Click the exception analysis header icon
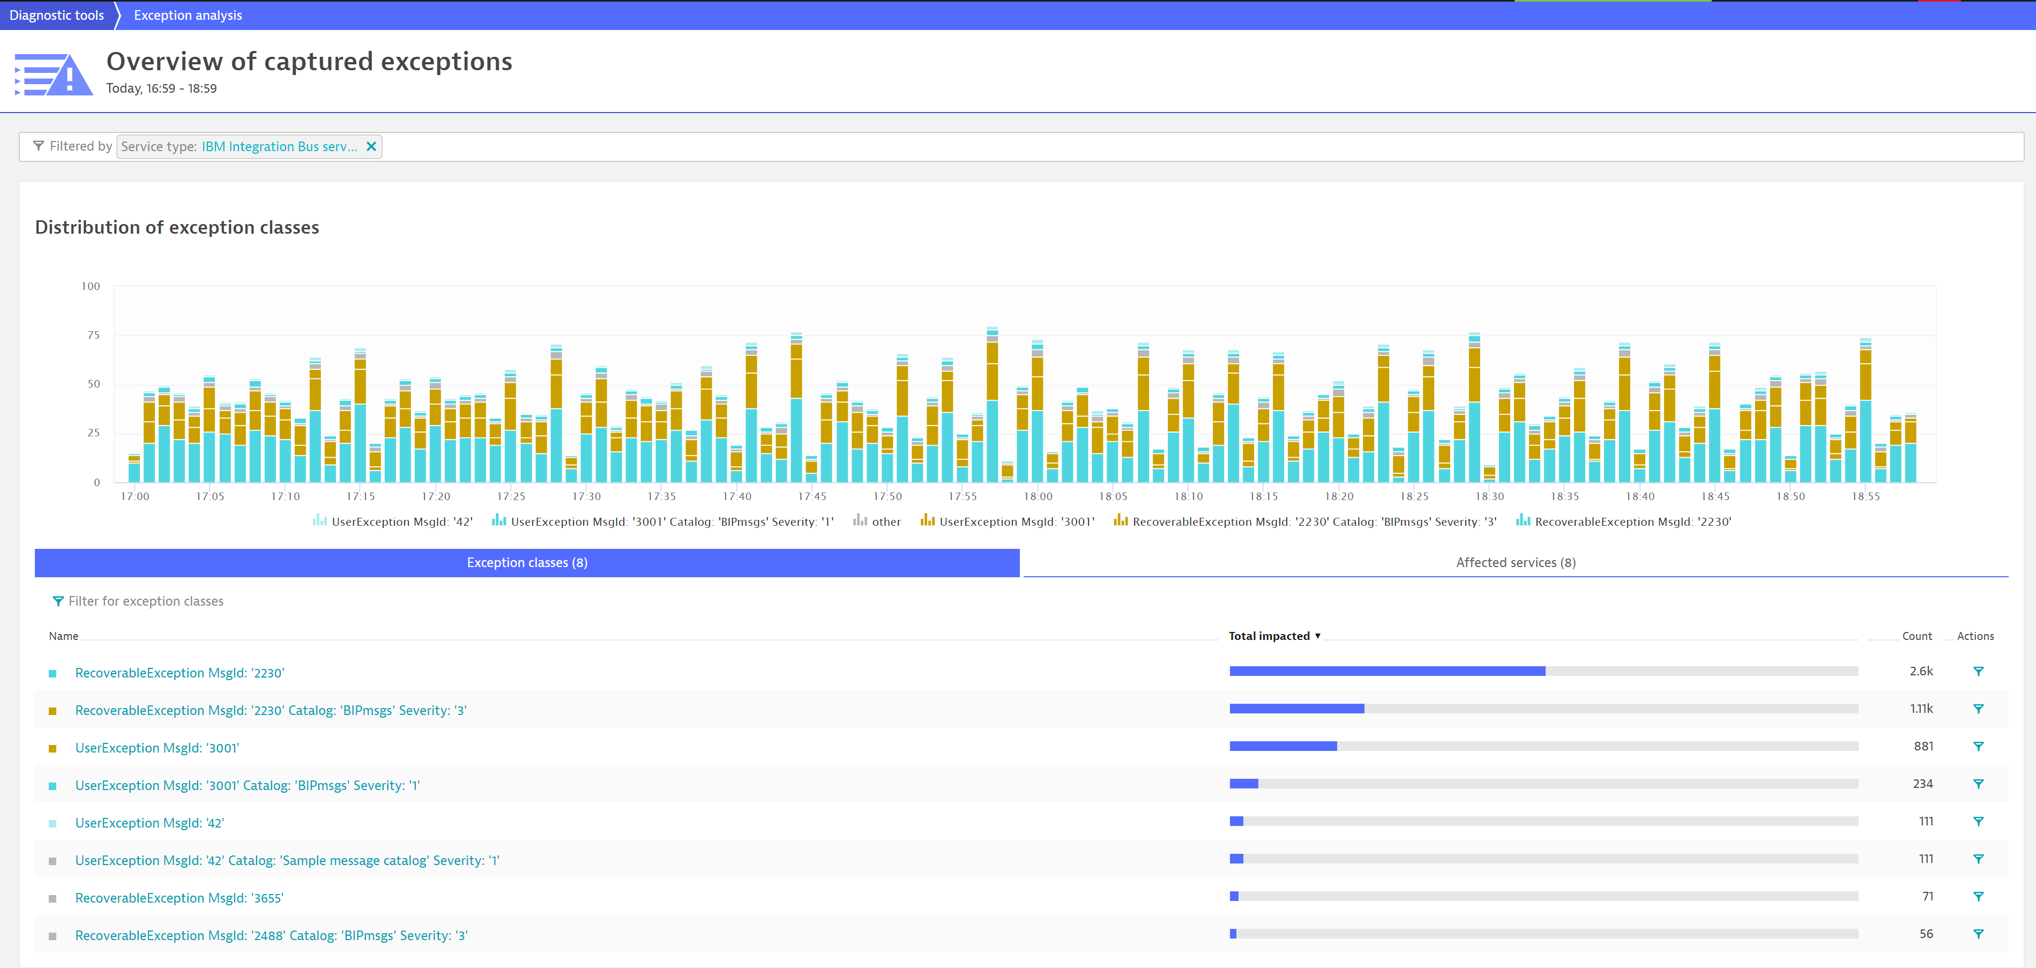This screenshot has height=968, width=2036. pyautogui.click(x=54, y=75)
